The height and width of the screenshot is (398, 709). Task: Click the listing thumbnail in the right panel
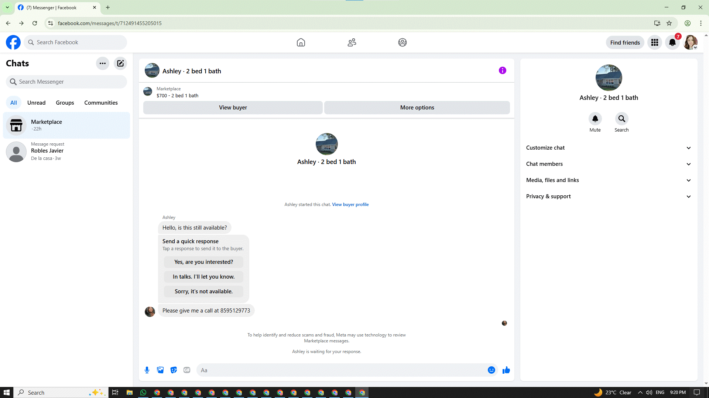pos(609,78)
